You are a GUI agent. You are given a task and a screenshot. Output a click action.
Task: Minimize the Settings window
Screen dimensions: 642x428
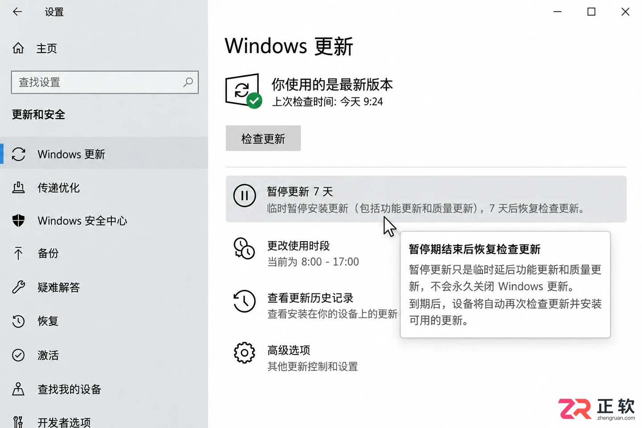click(x=557, y=12)
